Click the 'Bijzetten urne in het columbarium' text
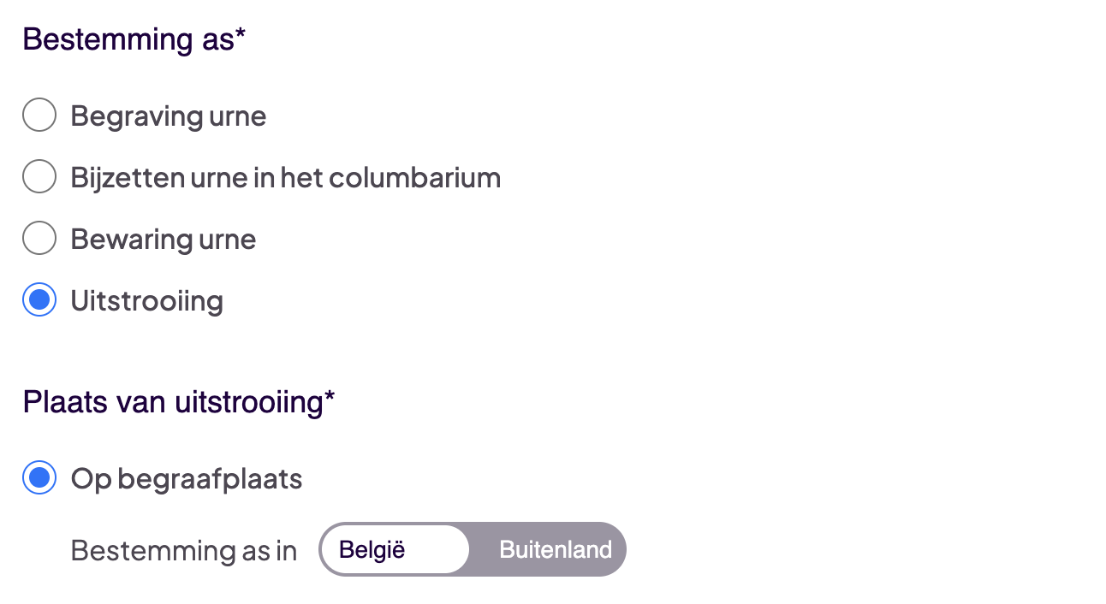1106x604 pixels. (285, 177)
